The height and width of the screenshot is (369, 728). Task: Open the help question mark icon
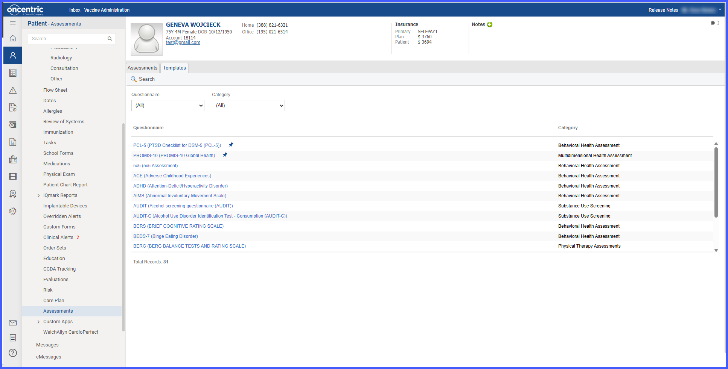13,353
